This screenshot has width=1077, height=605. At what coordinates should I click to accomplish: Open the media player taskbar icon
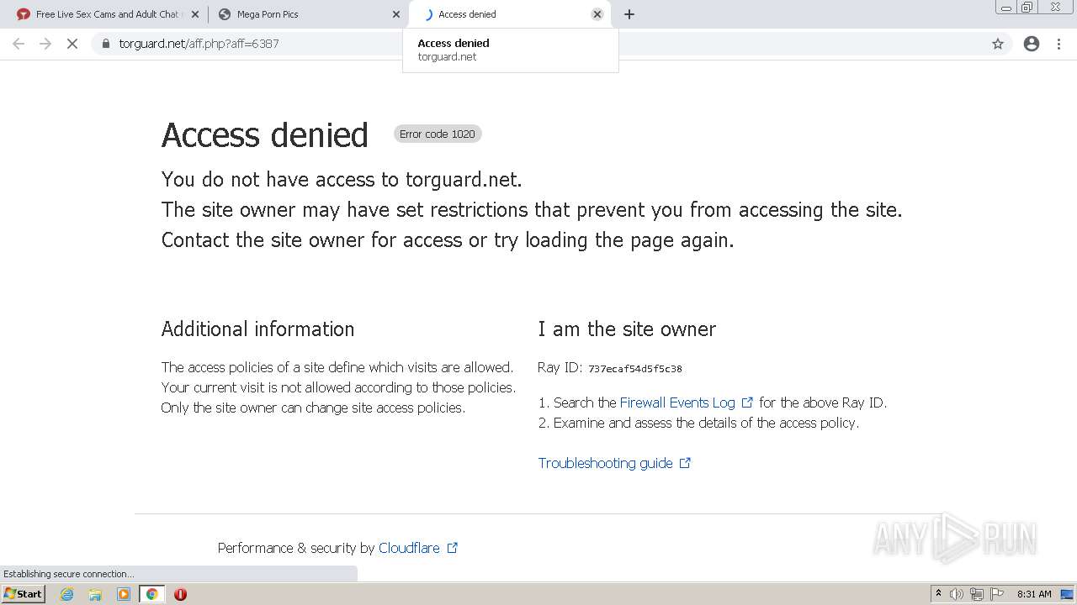[124, 594]
